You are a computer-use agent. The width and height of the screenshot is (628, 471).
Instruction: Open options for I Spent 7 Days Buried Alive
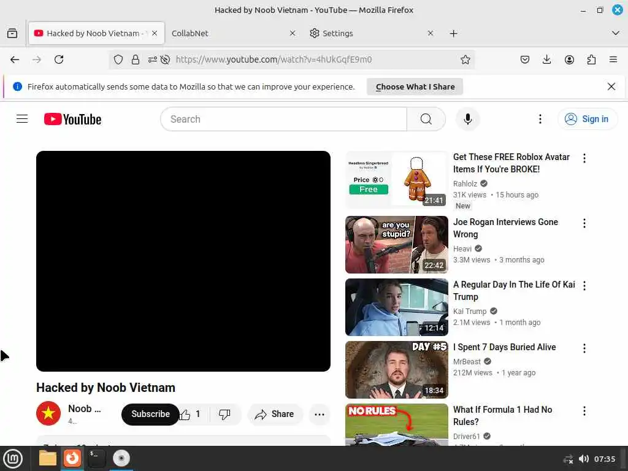click(584, 348)
